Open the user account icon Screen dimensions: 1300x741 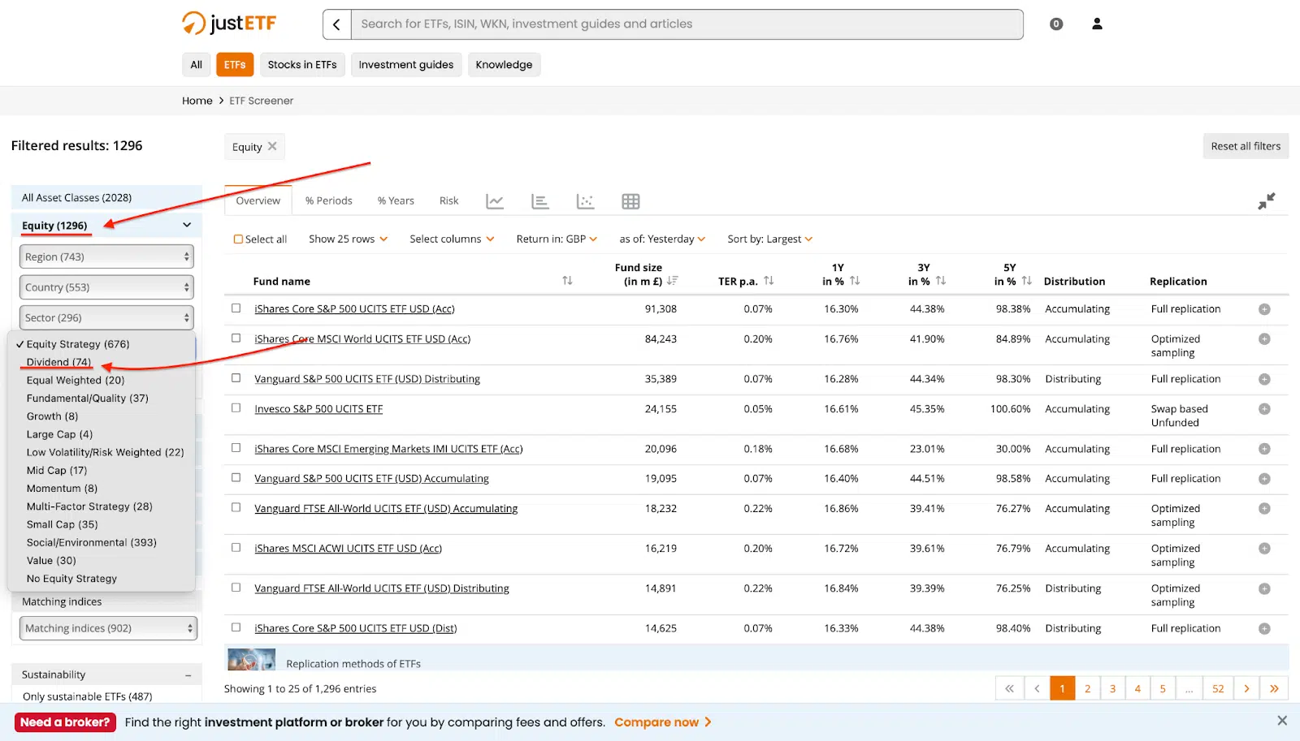[1097, 24]
